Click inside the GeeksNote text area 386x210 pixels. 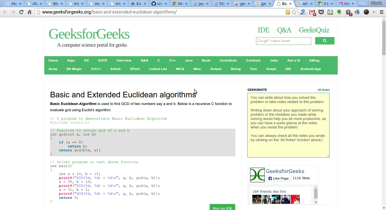click(x=289, y=125)
